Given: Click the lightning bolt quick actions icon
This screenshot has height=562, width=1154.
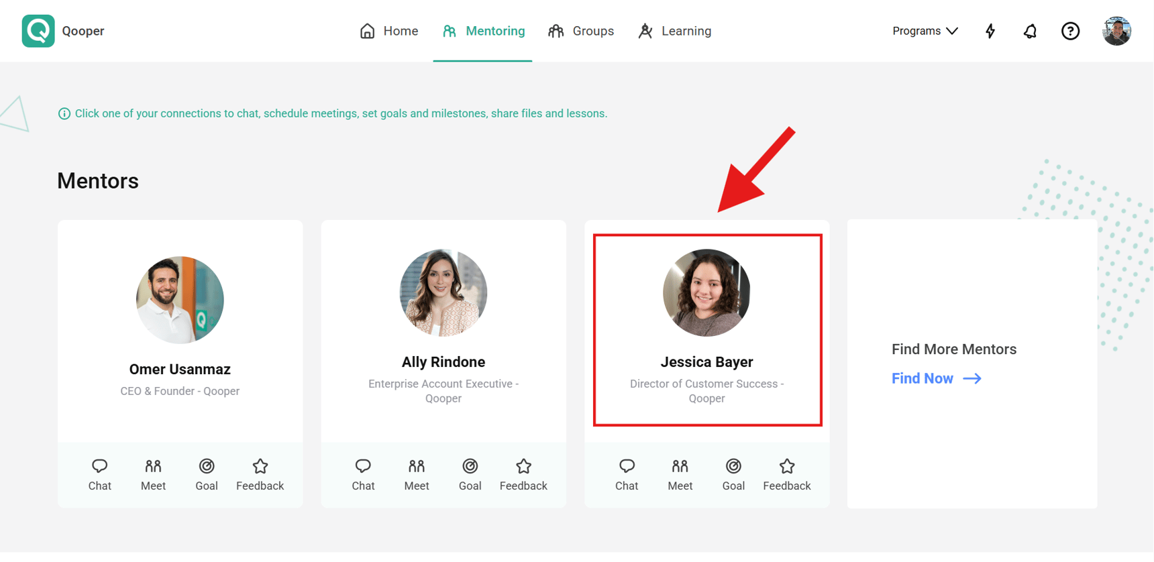Looking at the screenshot, I should click(x=990, y=31).
